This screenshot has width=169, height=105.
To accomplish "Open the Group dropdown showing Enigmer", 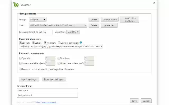I will (x=38, y=19).
